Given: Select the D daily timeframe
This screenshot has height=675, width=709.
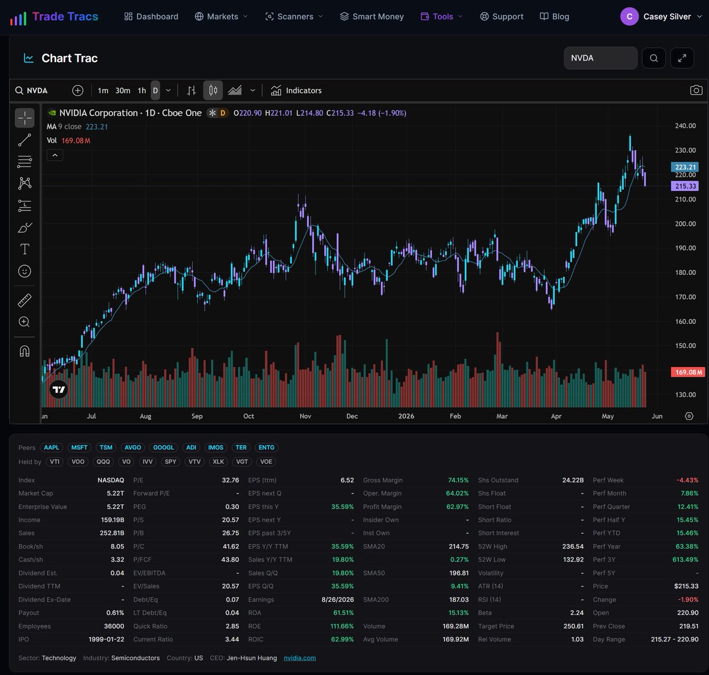Looking at the screenshot, I should coord(155,90).
